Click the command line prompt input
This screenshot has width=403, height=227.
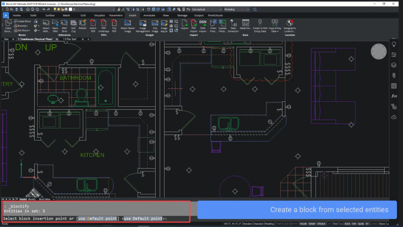point(96,219)
